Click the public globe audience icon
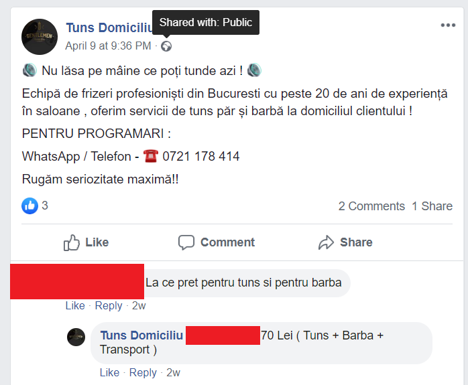Image resolution: width=468 pixels, height=385 pixels. (x=166, y=46)
